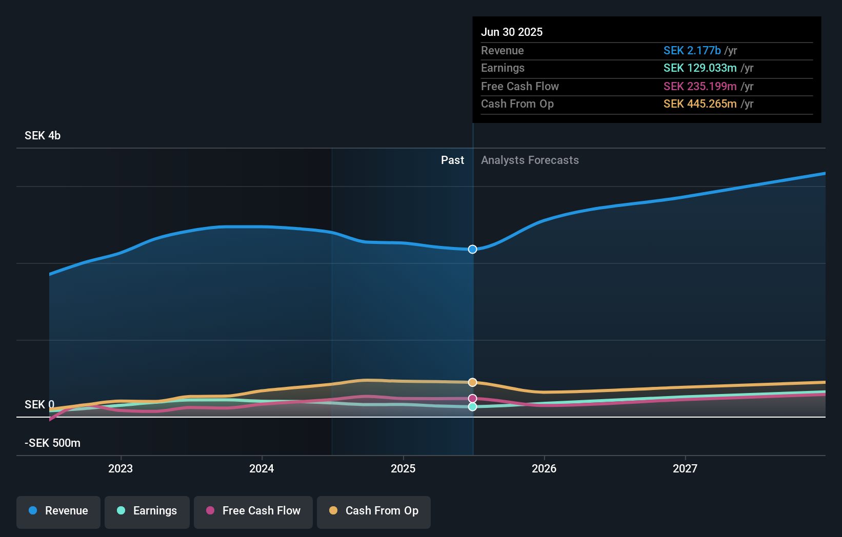This screenshot has height=537, width=842.
Task: Click the Revenue row label in tooltip
Action: (x=503, y=51)
